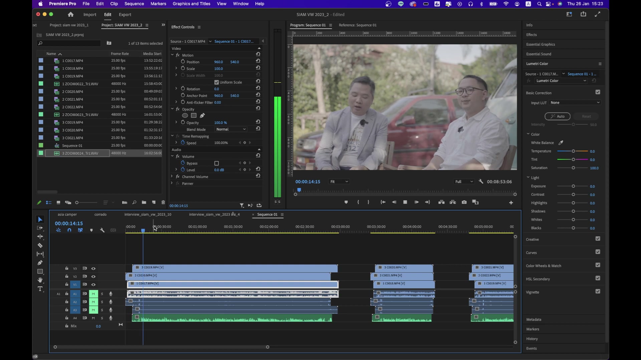Click Extract button in Program monitor

tap(453, 202)
